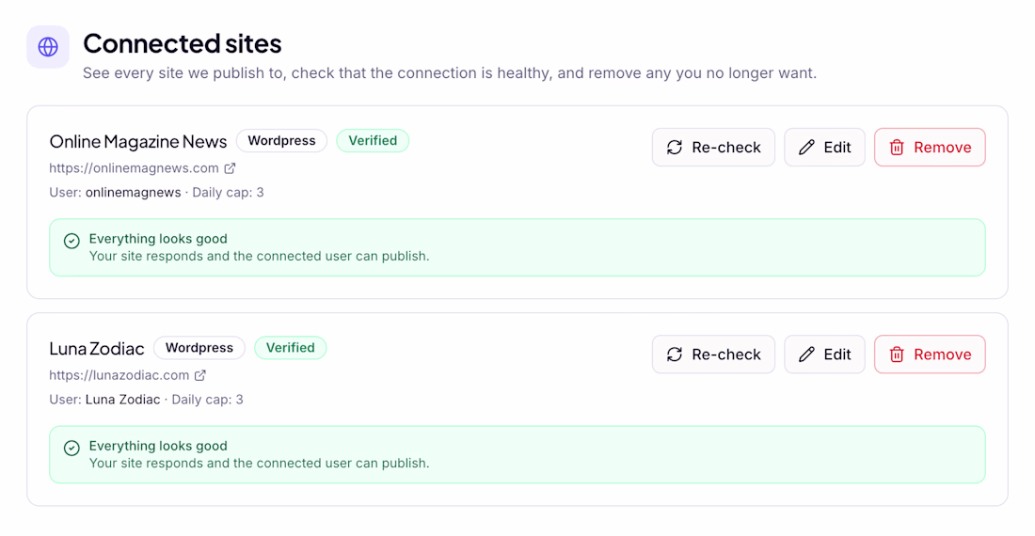The height and width of the screenshot is (536, 1035).
Task: Click the "User: onlinemagnews · Daily cap: 3" line
Action: pyautogui.click(x=156, y=193)
